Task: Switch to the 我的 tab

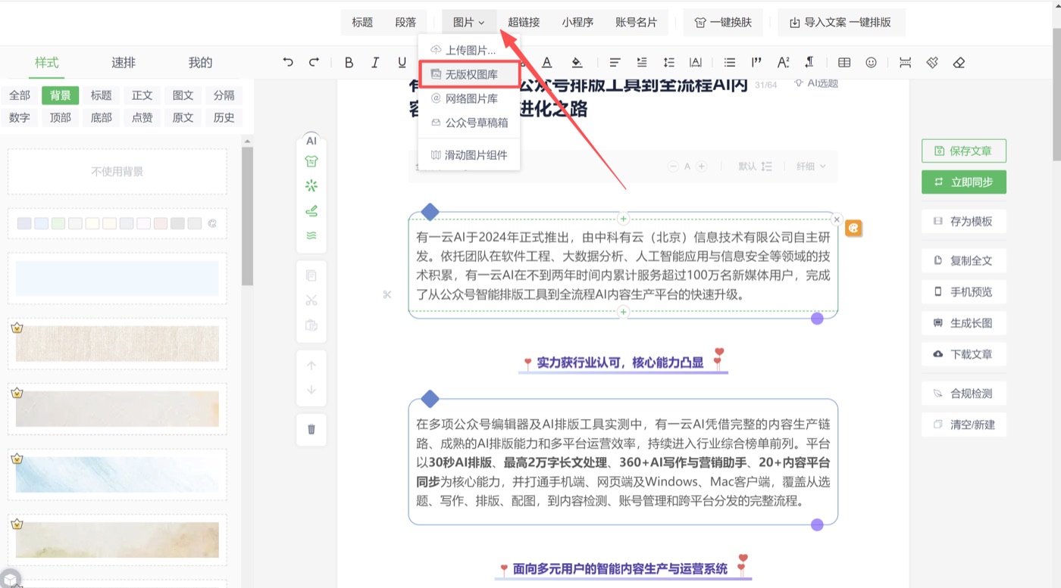Action: pyautogui.click(x=200, y=63)
